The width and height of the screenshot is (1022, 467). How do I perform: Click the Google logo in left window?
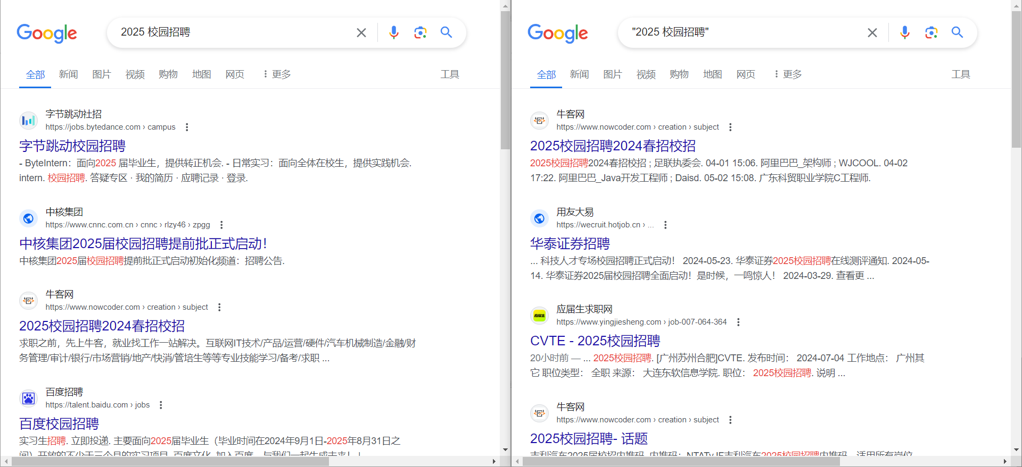click(x=47, y=33)
